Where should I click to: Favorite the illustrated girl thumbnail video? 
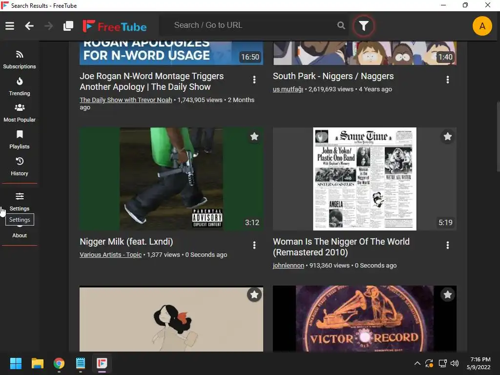tap(254, 294)
